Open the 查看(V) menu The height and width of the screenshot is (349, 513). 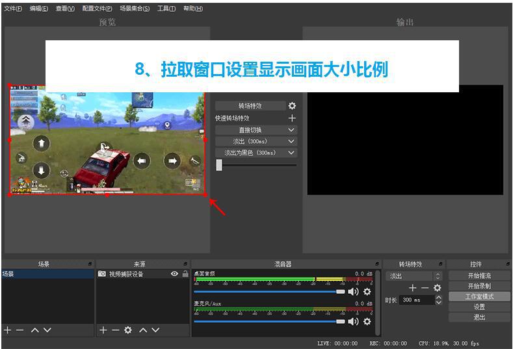pos(65,8)
